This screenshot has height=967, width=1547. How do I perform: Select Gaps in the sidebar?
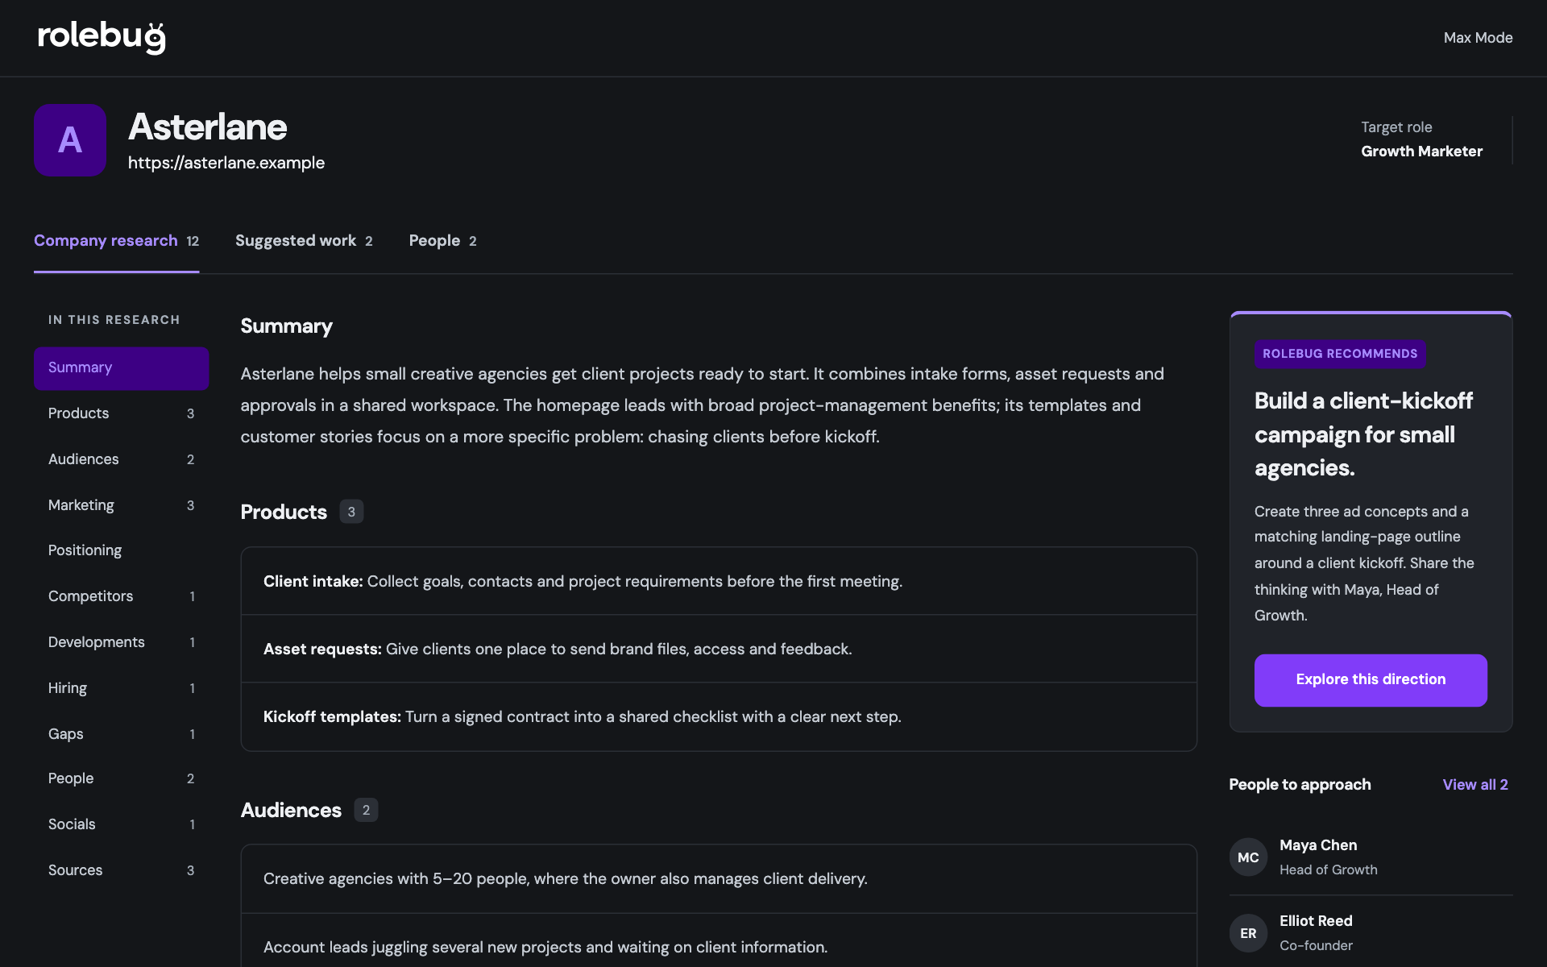[x=121, y=734]
